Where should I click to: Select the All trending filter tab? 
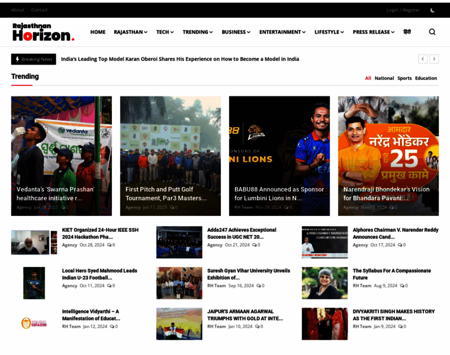(x=368, y=78)
